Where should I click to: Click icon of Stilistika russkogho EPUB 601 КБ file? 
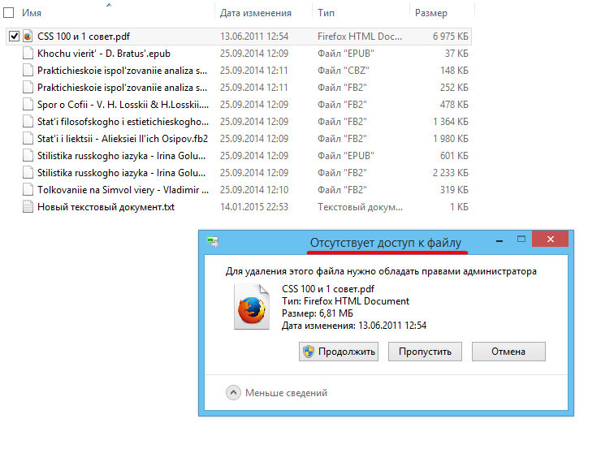28,155
